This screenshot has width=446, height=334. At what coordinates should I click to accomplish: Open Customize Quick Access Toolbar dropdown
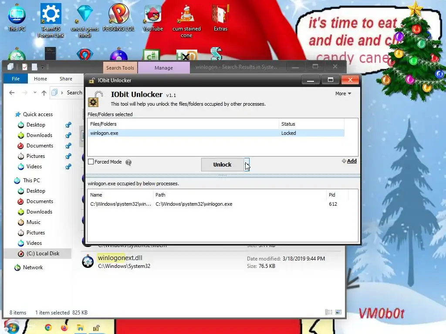click(x=42, y=67)
